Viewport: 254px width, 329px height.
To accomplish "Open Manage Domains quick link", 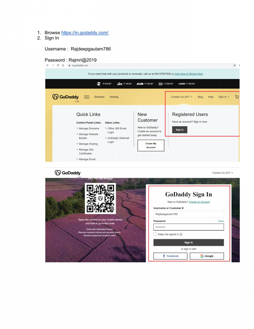I will tap(89, 128).
